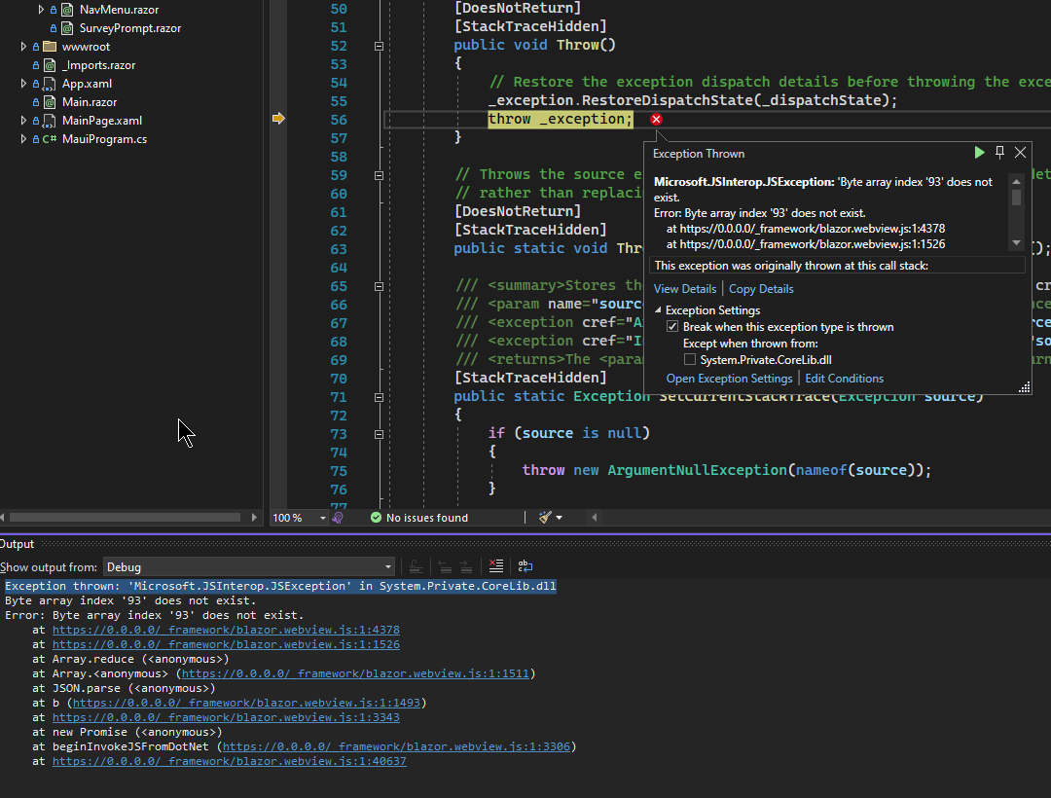Open the blazor.webview.js:1:1511 link in Output
1051x798 pixels.
click(x=355, y=673)
